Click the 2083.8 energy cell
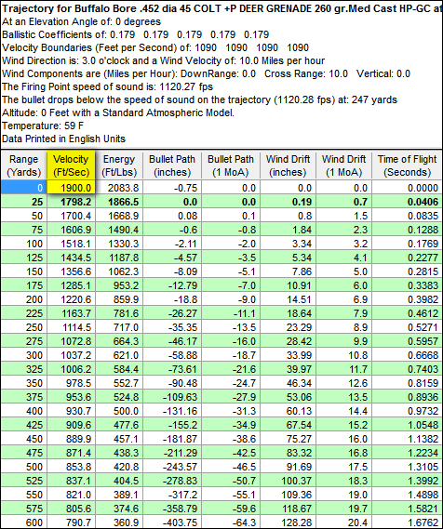 tap(119, 187)
